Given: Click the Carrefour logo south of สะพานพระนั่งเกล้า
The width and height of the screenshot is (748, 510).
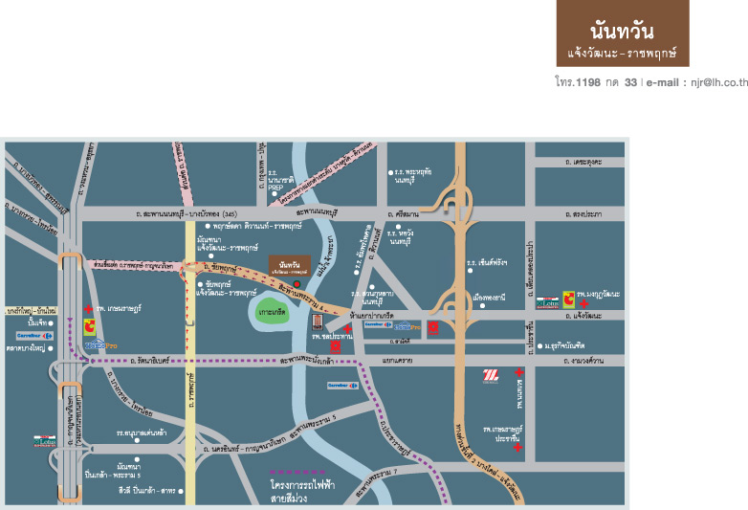Looking at the screenshot, I should 342,385.
